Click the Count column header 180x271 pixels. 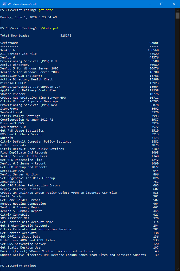pos(154,43)
